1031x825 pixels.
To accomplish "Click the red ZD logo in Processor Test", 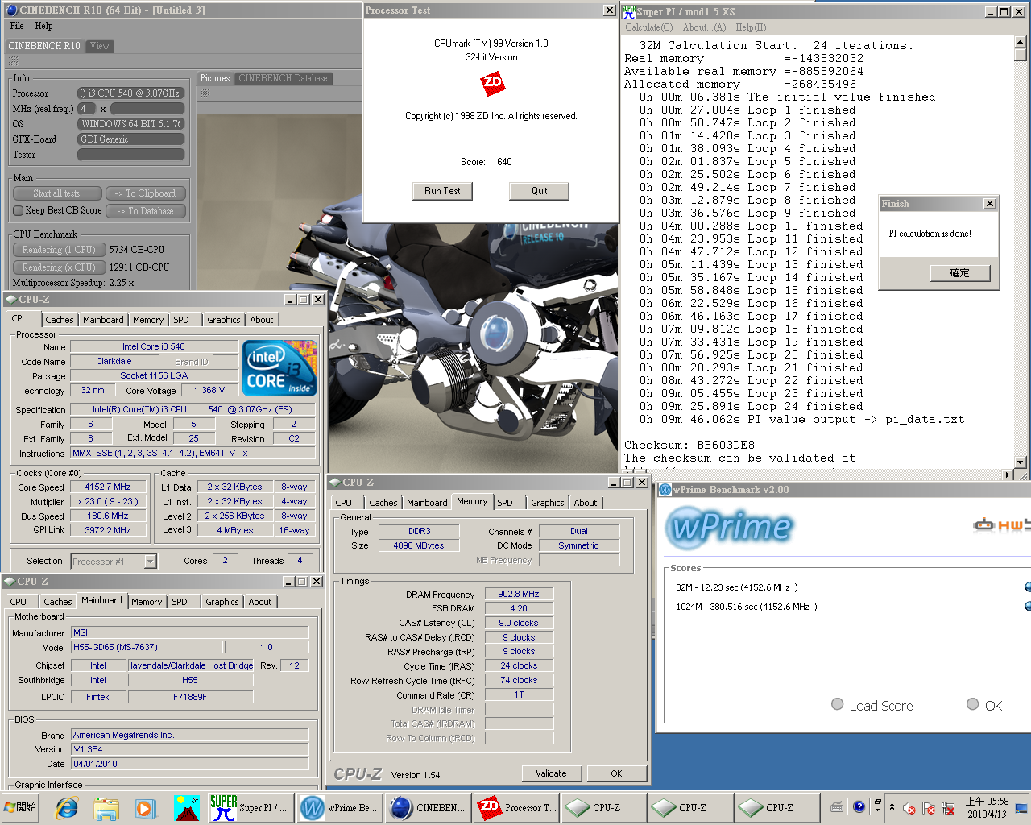I will (492, 83).
